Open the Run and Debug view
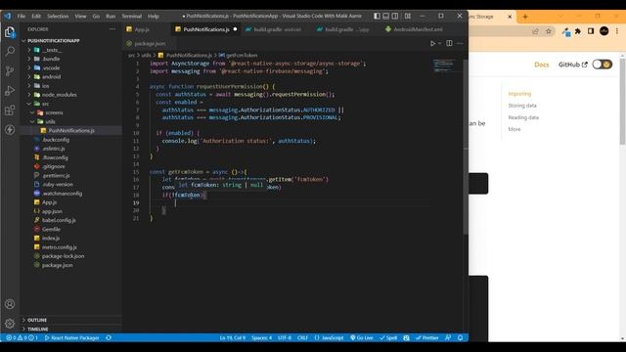 point(10,91)
